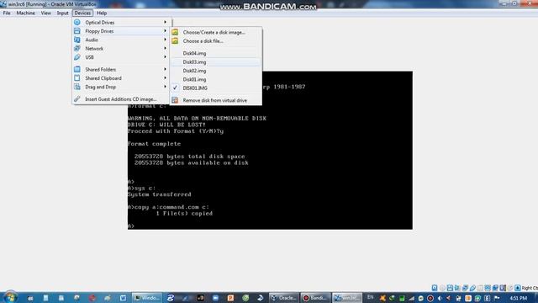Click the Shared Folders icon
The image size is (538, 303).
click(x=77, y=69)
